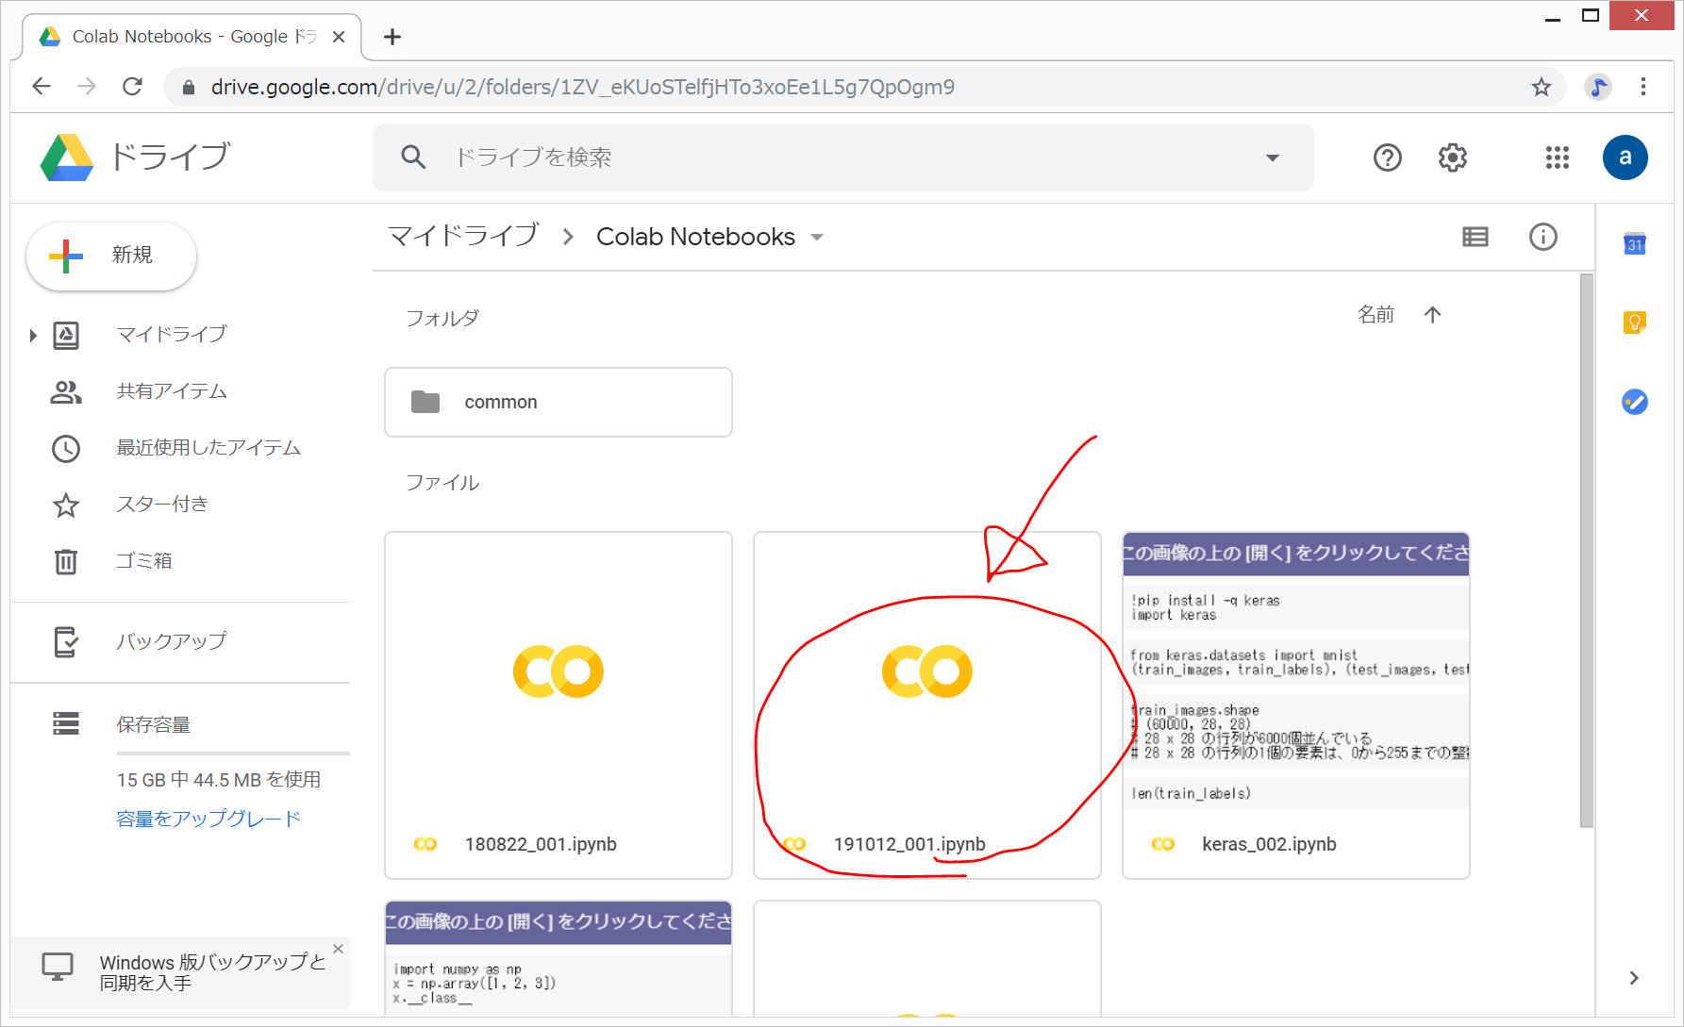Expand the hidden side panel chevron
This screenshot has height=1027, width=1684.
1634,978
